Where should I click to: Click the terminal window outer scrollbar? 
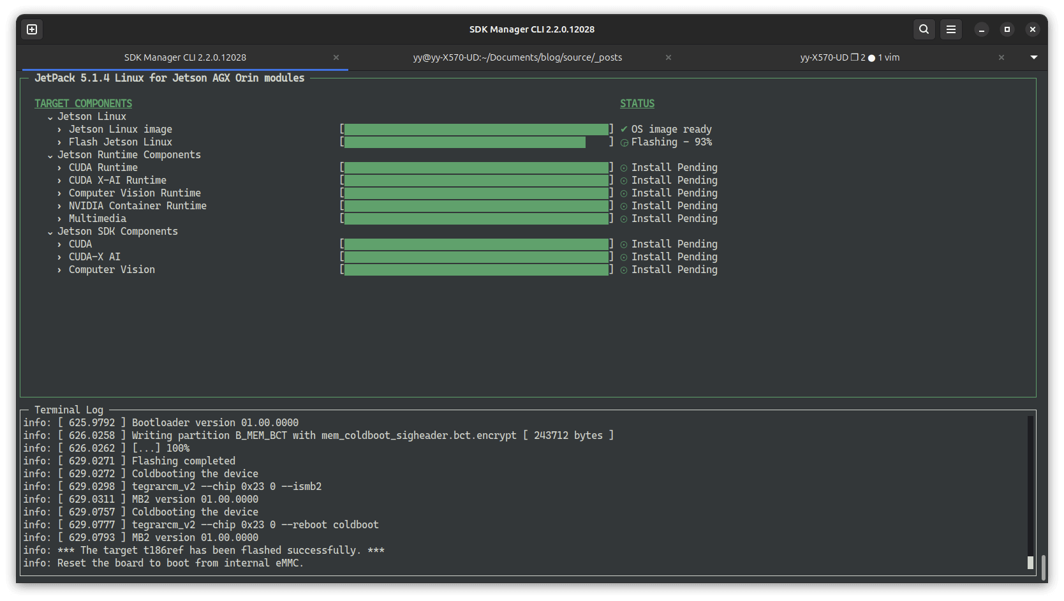(1044, 567)
